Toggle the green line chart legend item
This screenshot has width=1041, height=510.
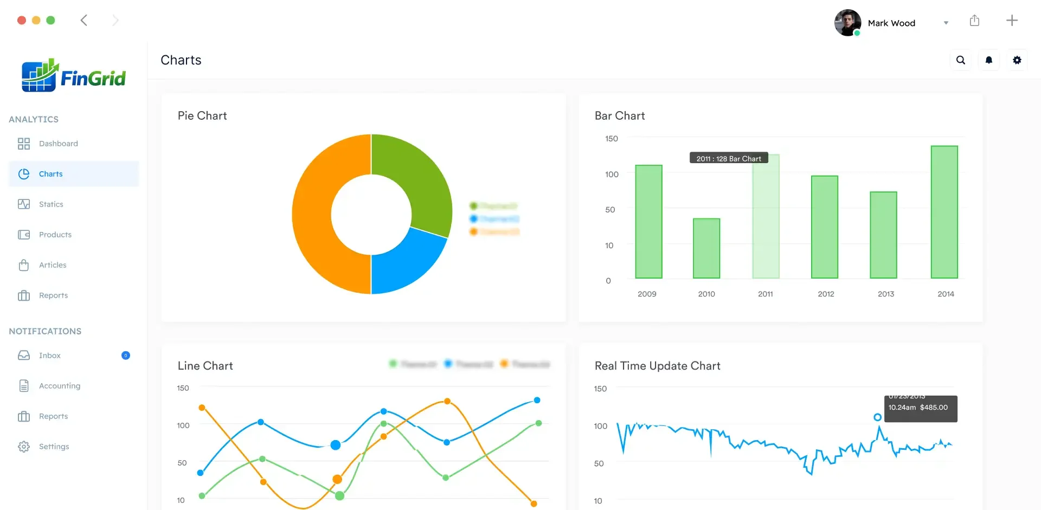[413, 364]
